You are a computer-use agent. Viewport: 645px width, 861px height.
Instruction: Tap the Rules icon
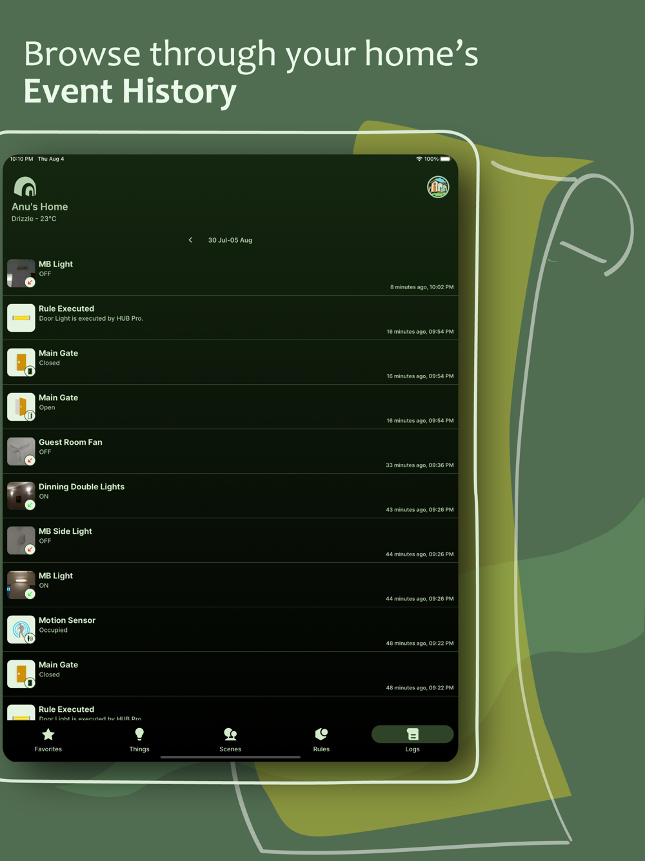pos(321,734)
